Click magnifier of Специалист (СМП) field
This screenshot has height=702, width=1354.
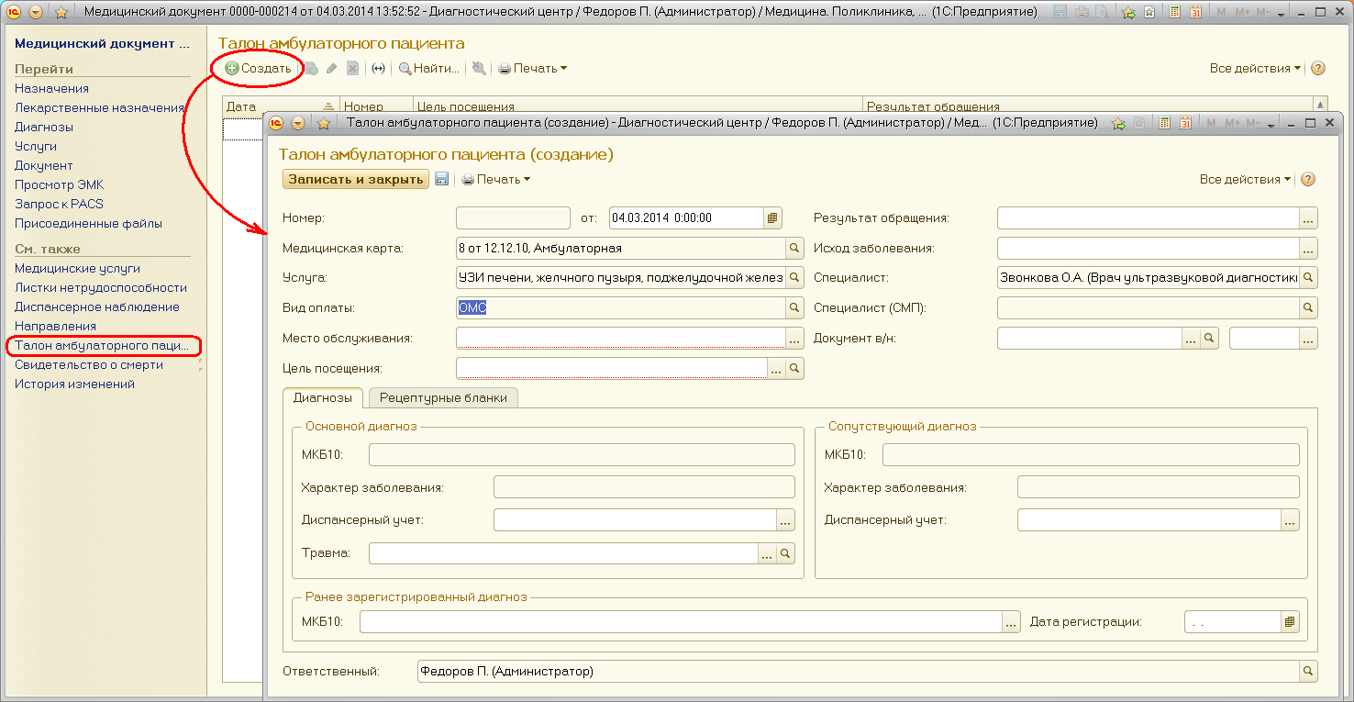click(x=1309, y=308)
